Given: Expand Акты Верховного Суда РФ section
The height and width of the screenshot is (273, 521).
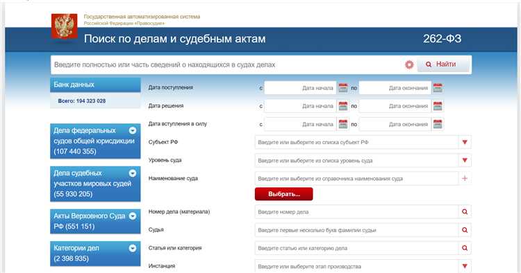Looking at the screenshot, I should click(x=132, y=216).
